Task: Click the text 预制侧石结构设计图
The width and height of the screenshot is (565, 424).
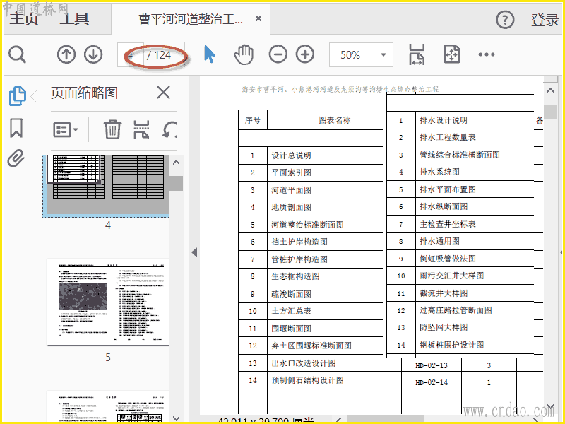Action: point(307,380)
